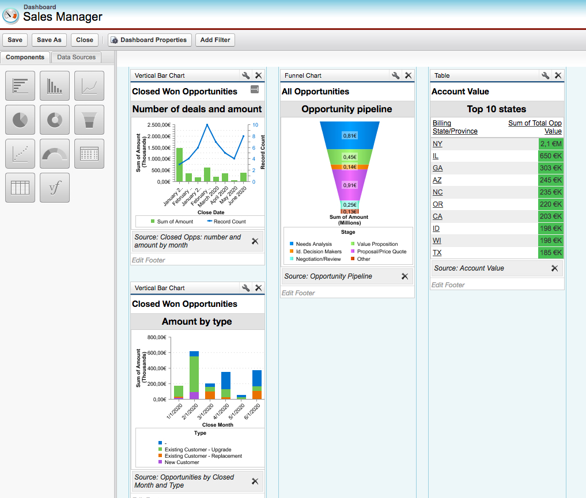This screenshot has height=498, width=586.
Task: Edit the All Opportunities header
Action: coord(315,92)
